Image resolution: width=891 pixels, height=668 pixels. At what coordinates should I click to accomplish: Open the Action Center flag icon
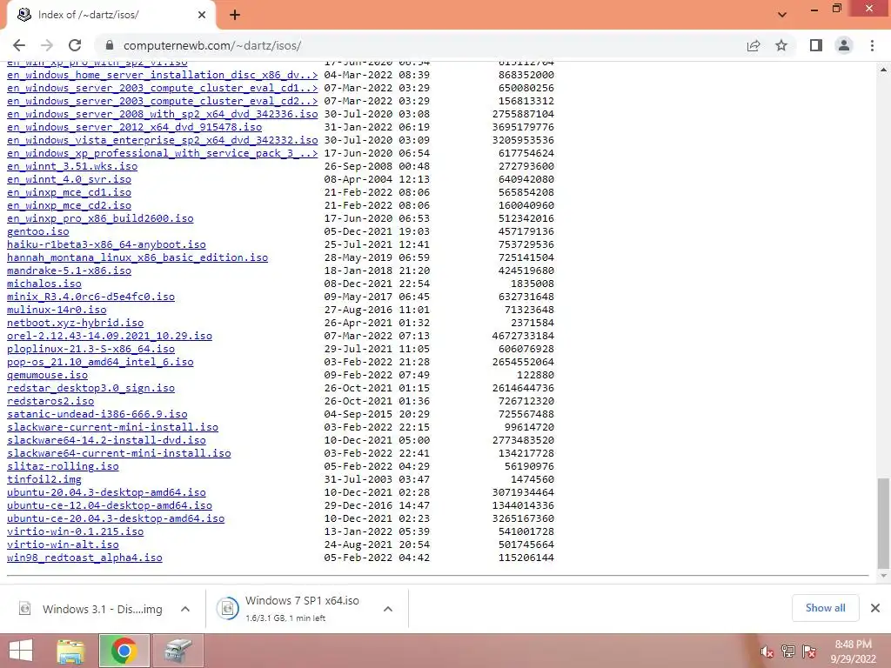pos(809,651)
